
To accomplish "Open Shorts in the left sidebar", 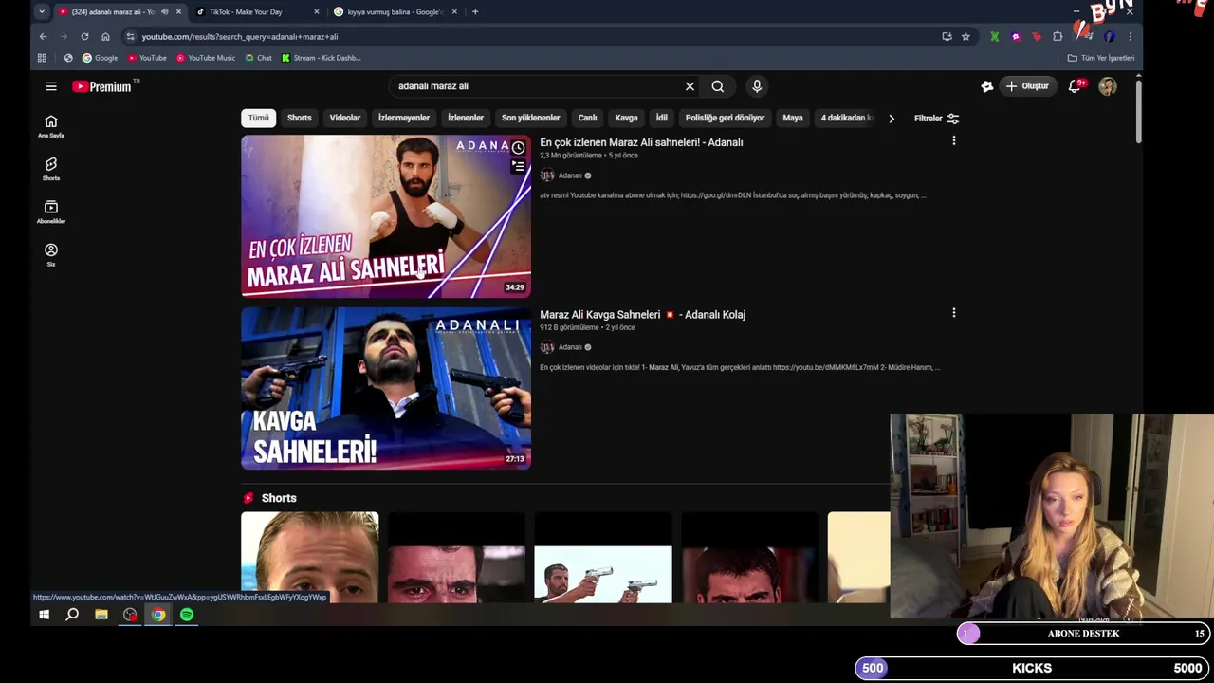I will 51,169.
